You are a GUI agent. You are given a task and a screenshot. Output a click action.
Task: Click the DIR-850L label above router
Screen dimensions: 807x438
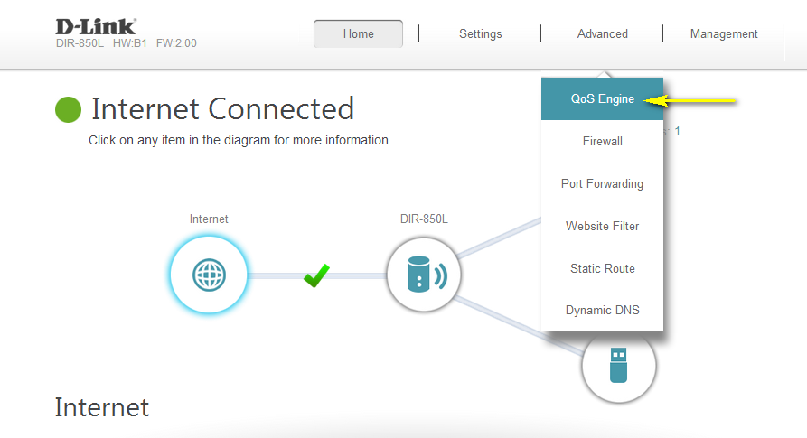coord(424,219)
